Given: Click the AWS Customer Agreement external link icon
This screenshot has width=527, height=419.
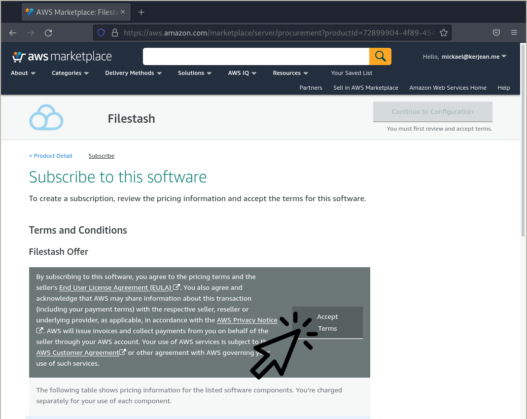Looking at the screenshot, I should point(123,352).
